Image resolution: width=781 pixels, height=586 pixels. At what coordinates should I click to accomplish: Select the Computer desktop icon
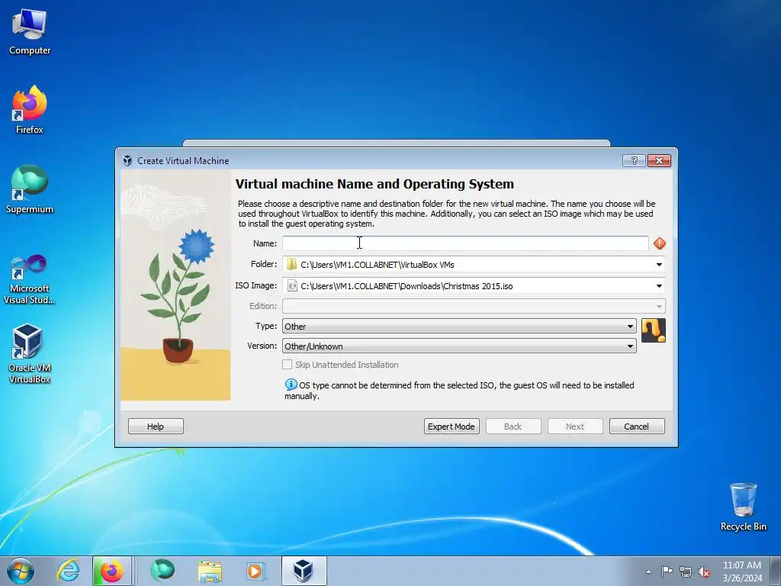point(30,32)
